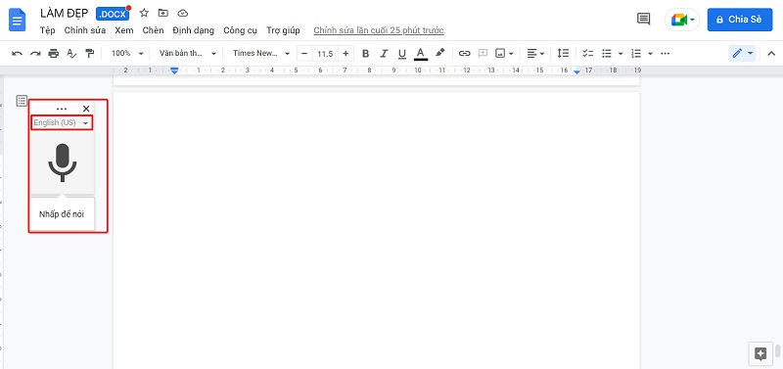Viewport: 783px width, 369px height.
Task: Open the Định dạng menu
Action: click(x=193, y=30)
